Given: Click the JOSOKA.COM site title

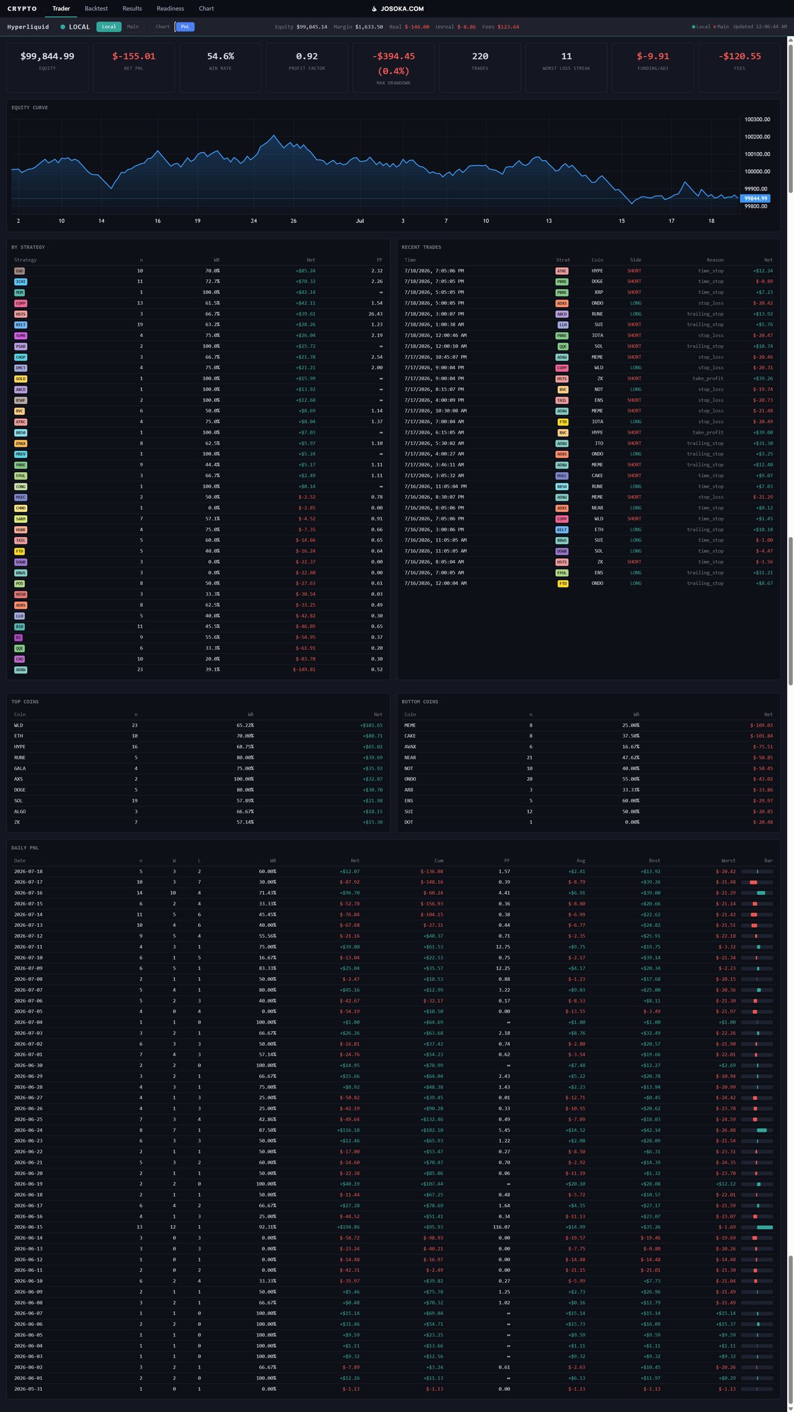Looking at the screenshot, I should click(x=402, y=9).
